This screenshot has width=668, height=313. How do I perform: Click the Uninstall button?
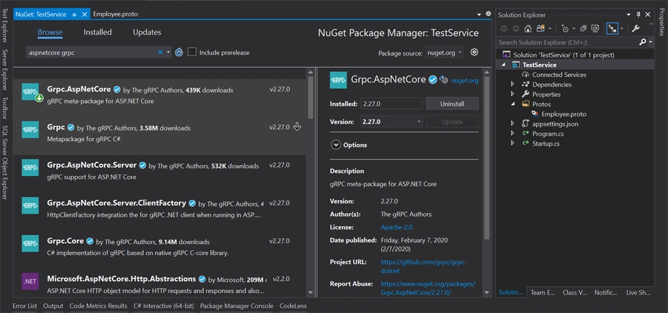click(x=452, y=104)
